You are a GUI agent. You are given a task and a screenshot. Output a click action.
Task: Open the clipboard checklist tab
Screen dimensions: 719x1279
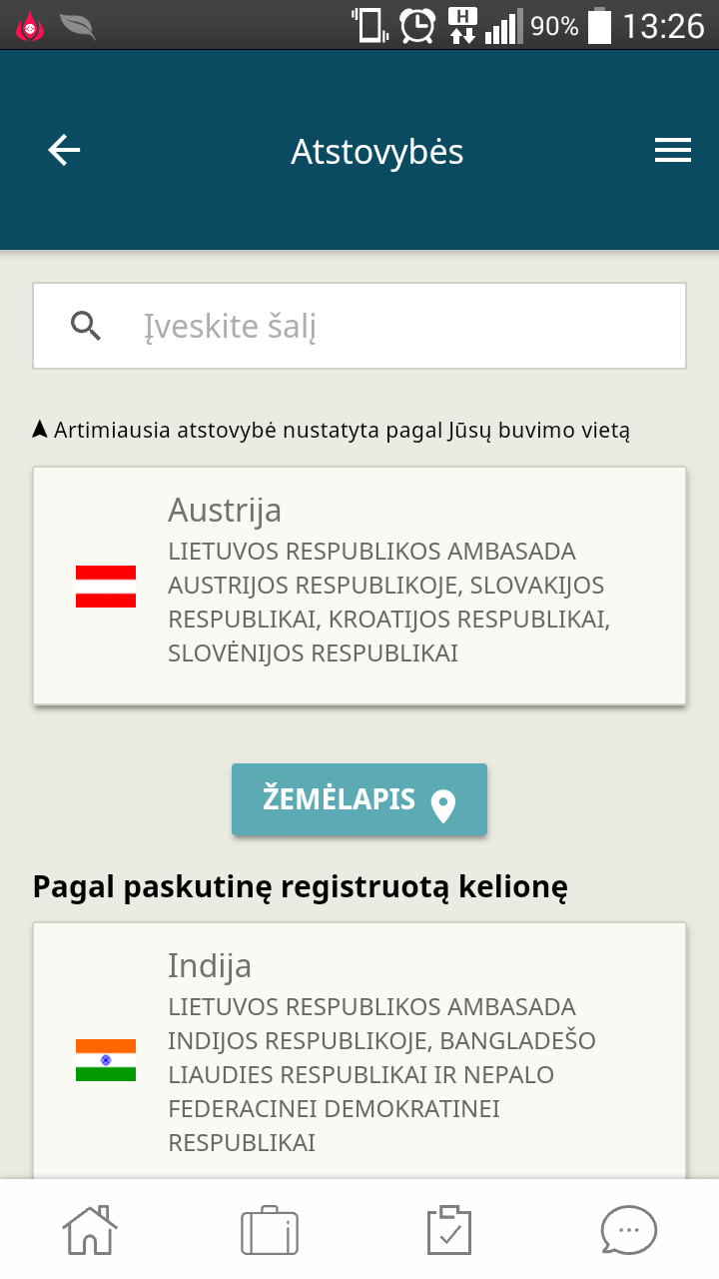(x=448, y=1230)
